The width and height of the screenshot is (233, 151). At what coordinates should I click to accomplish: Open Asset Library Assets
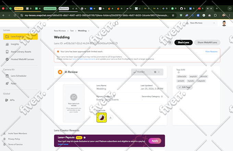click(x=21, y=52)
